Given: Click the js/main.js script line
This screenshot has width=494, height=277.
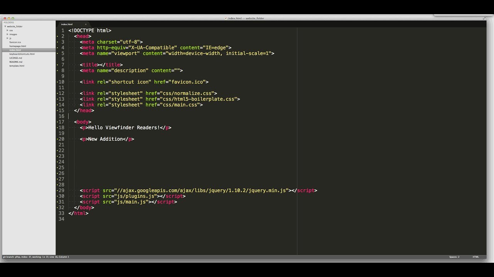Looking at the screenshot, I should [x=129, y=202].
